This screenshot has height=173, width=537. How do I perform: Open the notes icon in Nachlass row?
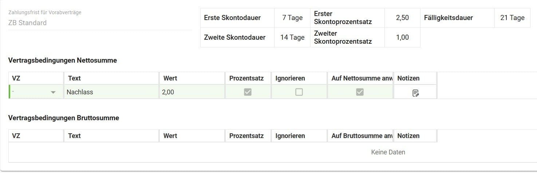[415, 93]
